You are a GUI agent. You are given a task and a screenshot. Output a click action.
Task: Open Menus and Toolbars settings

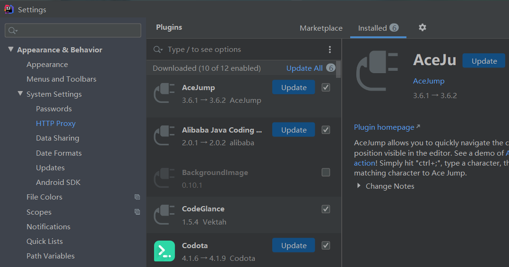point(61,79)
